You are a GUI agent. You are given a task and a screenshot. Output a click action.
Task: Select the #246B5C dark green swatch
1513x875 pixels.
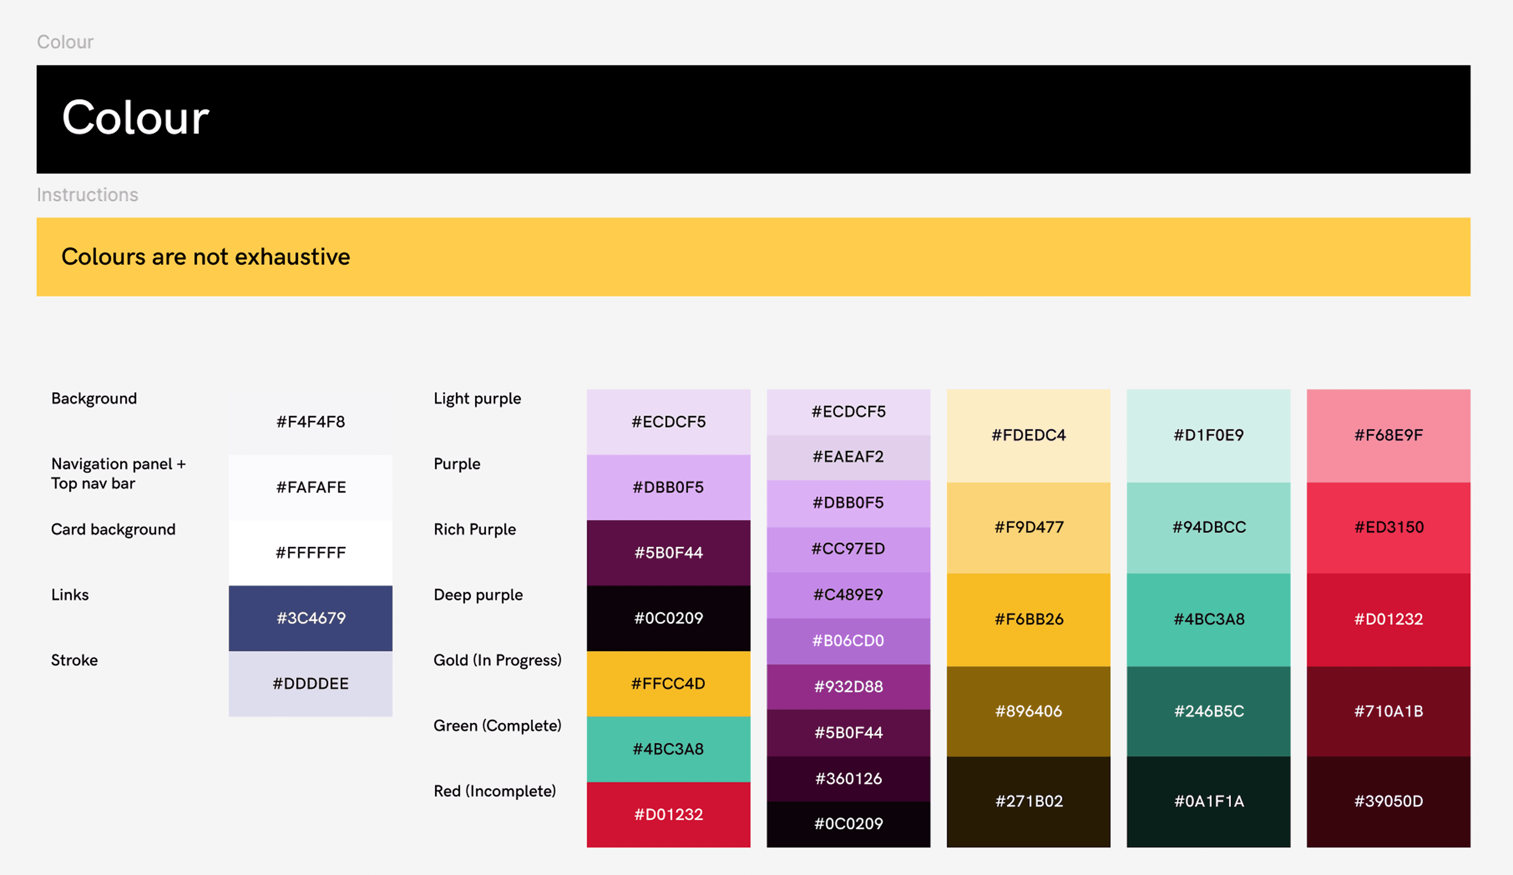(1208, 711)
